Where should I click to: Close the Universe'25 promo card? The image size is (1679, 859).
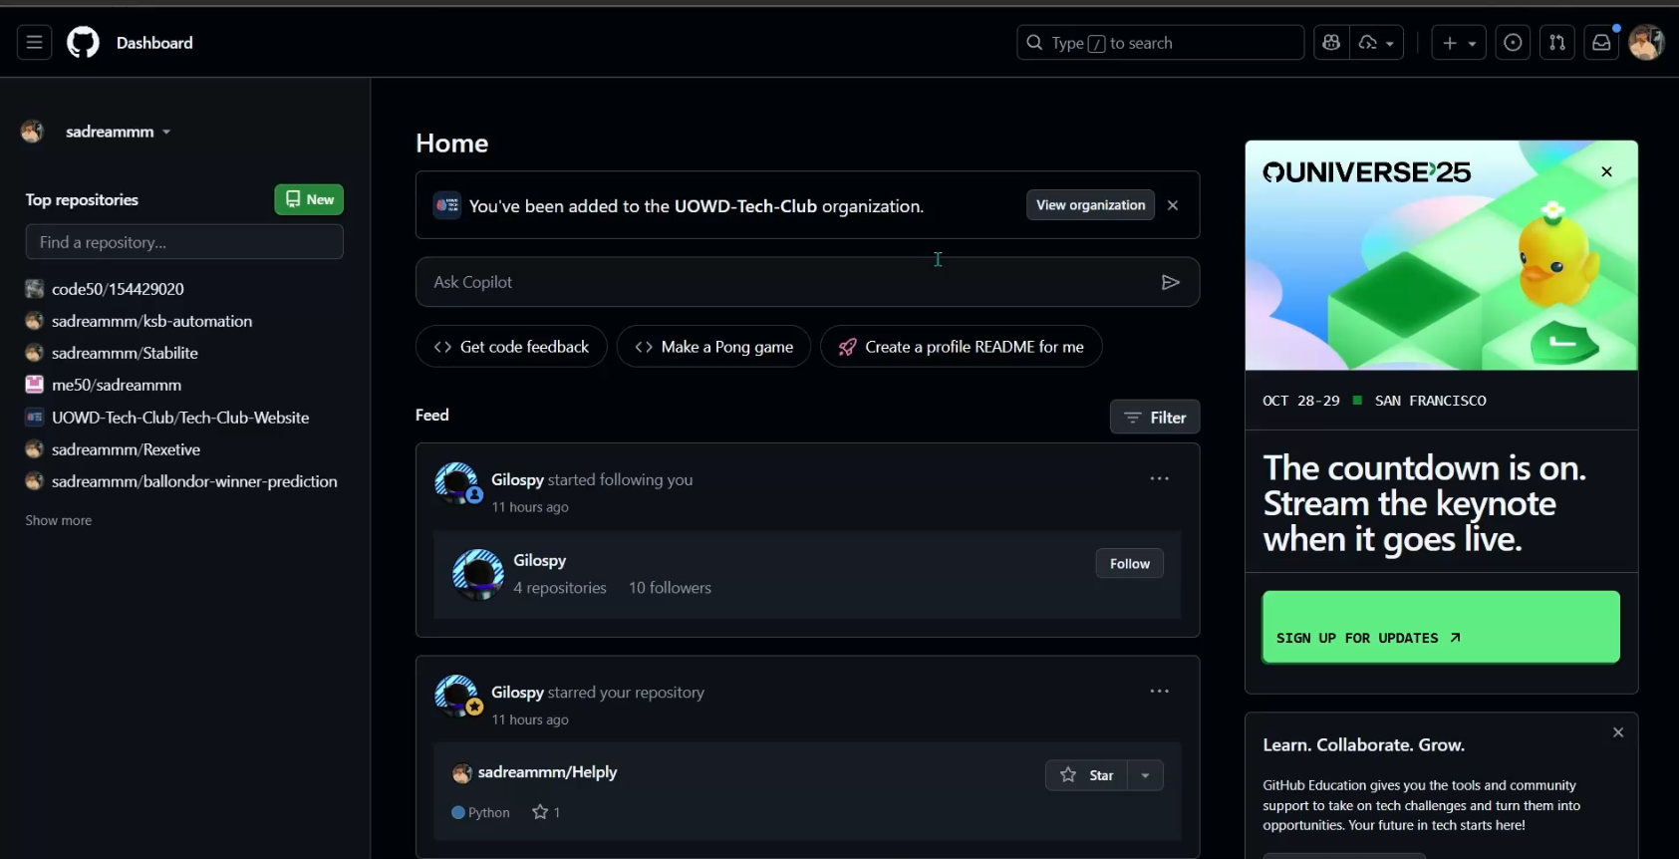click(1606, 171)
